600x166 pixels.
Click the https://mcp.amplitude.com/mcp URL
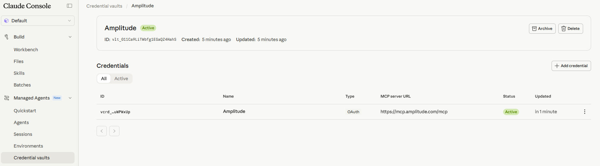(x=414, y=112)
